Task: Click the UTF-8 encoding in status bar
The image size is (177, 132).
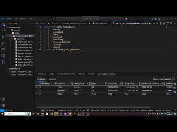Action: click(x=70, y=110)
